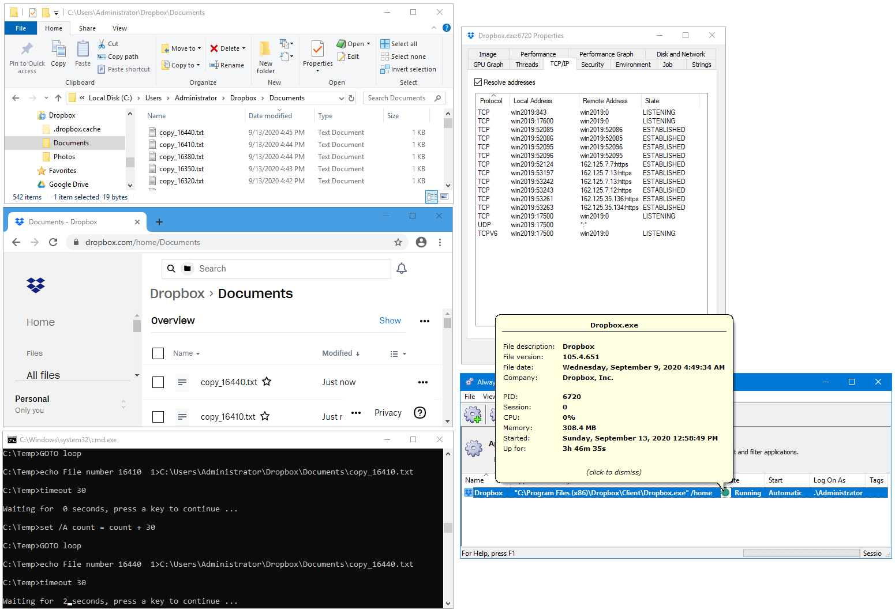Image resolution: width=895 pixels, height=610 pixels.
Task: Click Copy path in Explorer ribbon
Action: coord(118,57)
